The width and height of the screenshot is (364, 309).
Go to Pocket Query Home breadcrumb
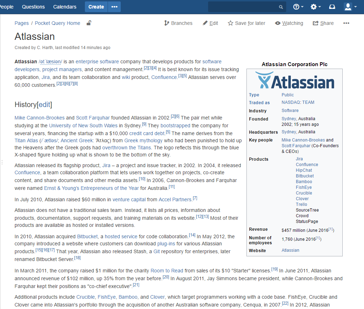click(x=57, y=23)
